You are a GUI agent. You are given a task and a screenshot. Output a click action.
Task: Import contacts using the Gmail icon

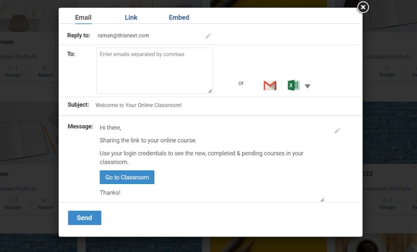pos(270,85)
